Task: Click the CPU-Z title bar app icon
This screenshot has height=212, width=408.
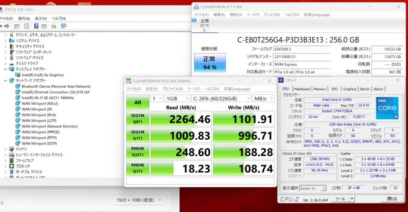Action: 281,80
